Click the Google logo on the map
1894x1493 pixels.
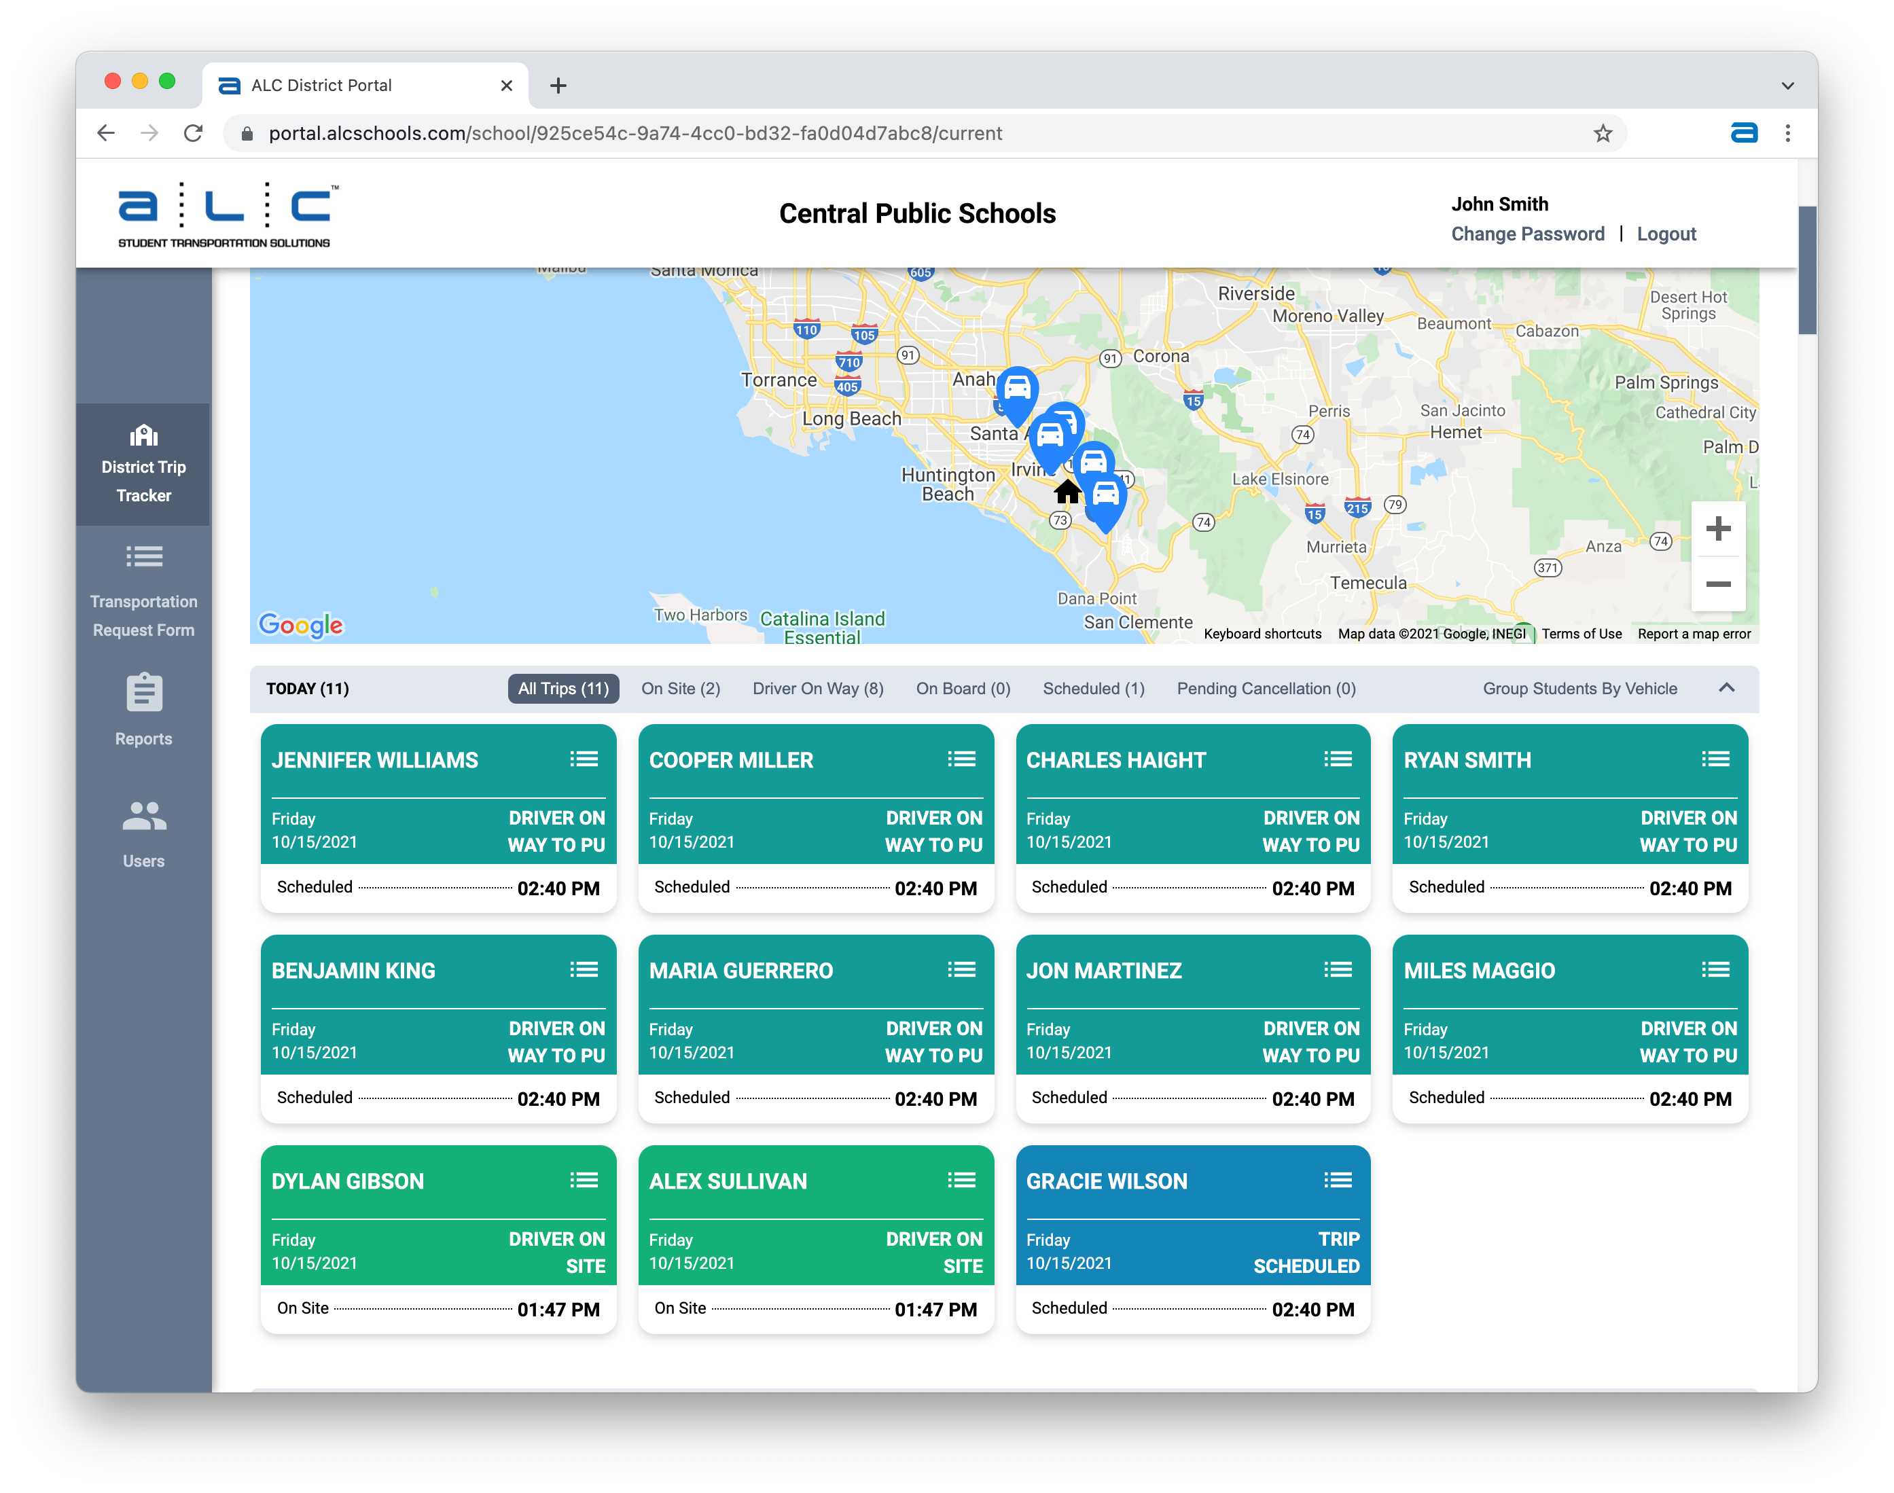point(301,624)
